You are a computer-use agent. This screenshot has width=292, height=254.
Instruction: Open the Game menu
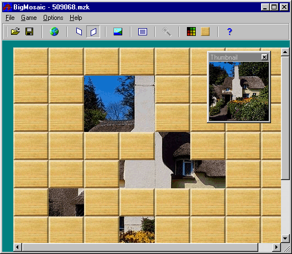[29, 18]
